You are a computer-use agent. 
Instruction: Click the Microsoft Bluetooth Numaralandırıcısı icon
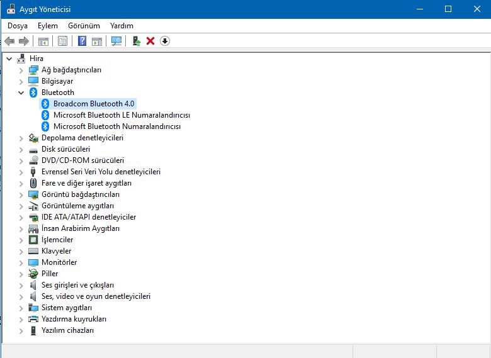click(x=45, y=126)
